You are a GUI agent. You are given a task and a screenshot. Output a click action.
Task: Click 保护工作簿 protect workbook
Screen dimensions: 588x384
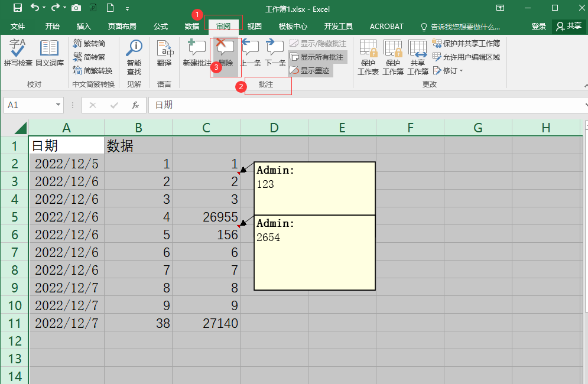click(392, 57)
